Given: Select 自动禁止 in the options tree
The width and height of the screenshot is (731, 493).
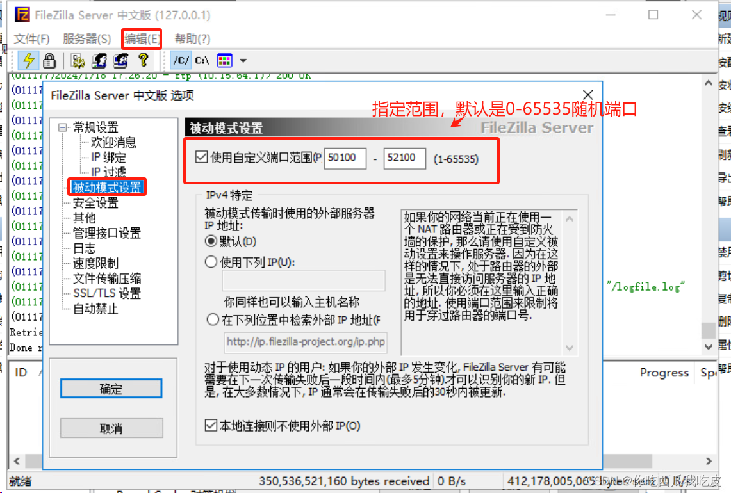Looking at the screenshot, I should 95,309.
